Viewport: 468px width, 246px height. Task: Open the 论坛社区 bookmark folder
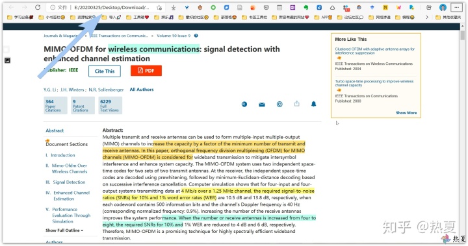(x=350, y=18)
